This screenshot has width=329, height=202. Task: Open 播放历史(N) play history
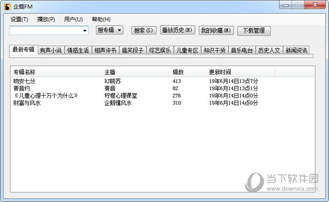(x=178, y=30)
